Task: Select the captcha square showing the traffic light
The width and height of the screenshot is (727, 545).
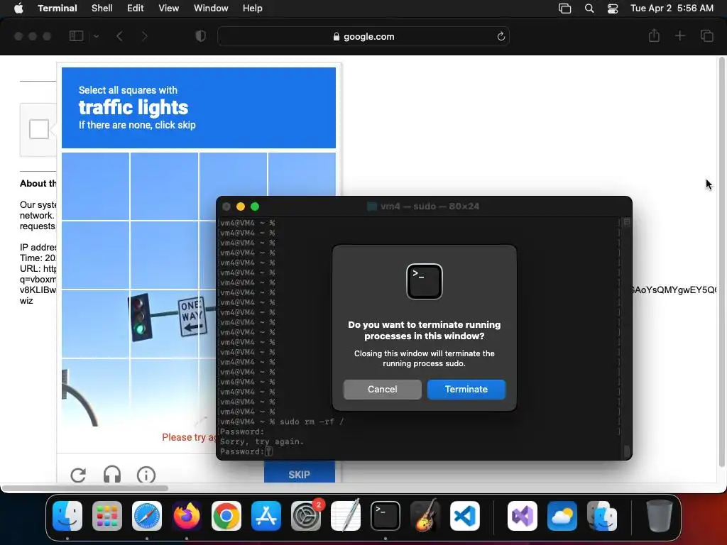Action: pyautogui.click(x=164, y=324)
